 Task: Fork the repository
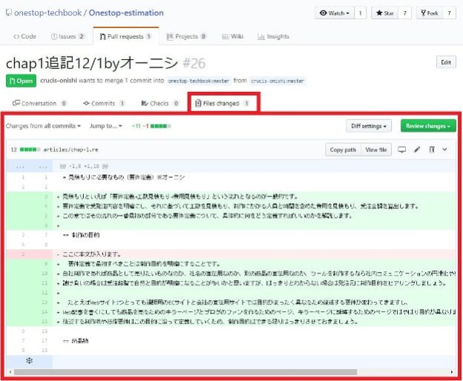[x=430, y=13]
